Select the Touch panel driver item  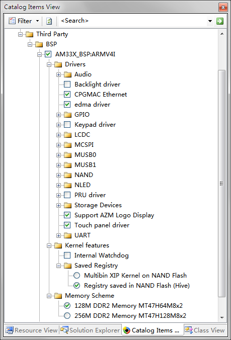click(102, 225)
